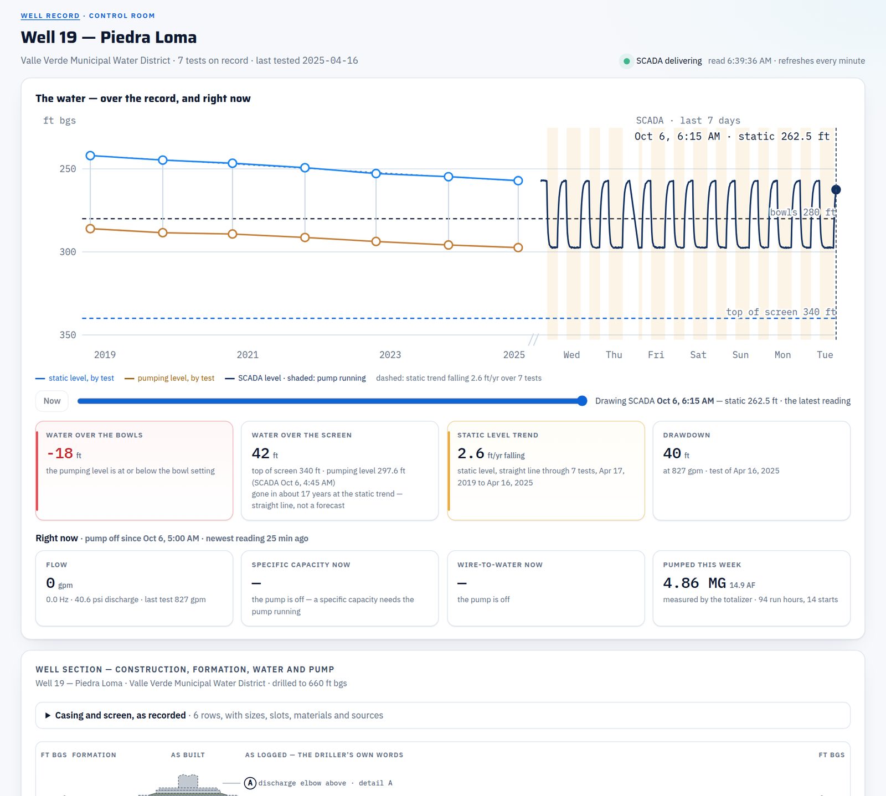886x796 pixels.
Task: Click the 'read 6:39:36 AM' refresh text
Action: [x=739, y=61]
